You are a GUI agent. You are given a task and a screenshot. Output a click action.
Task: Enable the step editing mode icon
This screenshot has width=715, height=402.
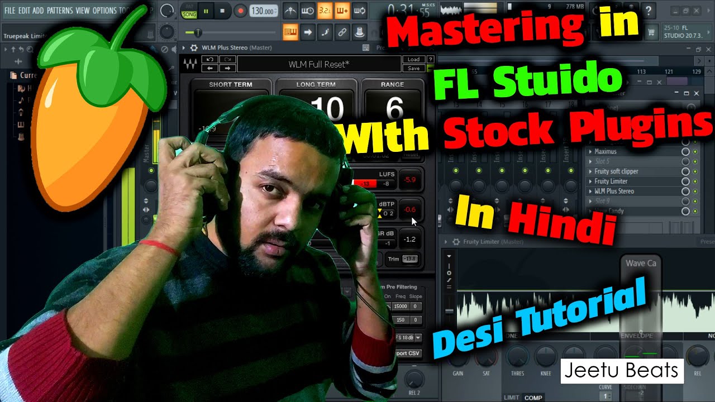point(325,32)
